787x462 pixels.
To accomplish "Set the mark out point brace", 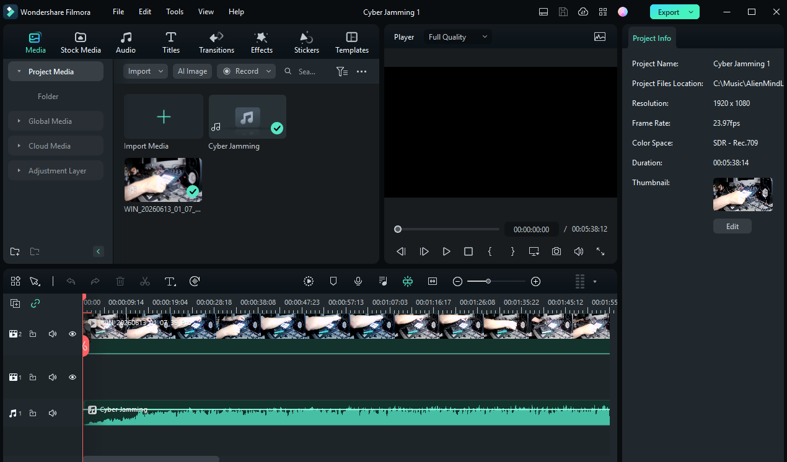I will (512, 251).
